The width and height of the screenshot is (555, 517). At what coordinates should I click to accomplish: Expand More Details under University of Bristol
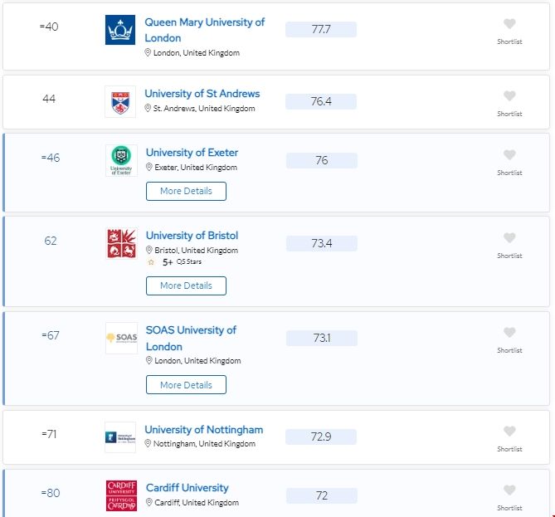pyautogui.click(x=186, y=285)
